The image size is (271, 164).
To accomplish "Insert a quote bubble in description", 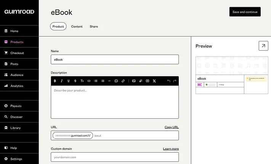I will [x=116, y=81].
